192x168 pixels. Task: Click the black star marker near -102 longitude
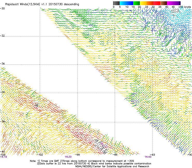coord(37,105)
